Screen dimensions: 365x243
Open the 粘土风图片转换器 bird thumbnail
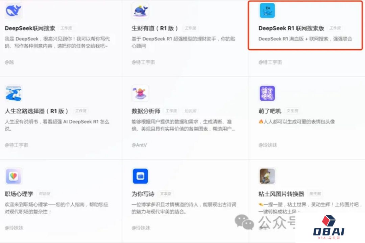pos(267,176)
